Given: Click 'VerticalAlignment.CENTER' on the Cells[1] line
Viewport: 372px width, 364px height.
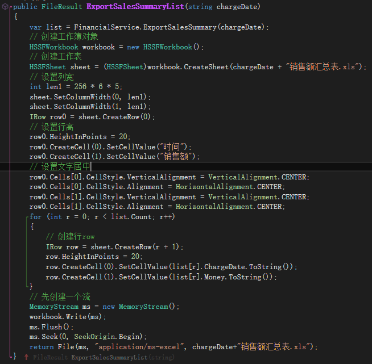Looking at the screenshot, I should pos(258,197).
